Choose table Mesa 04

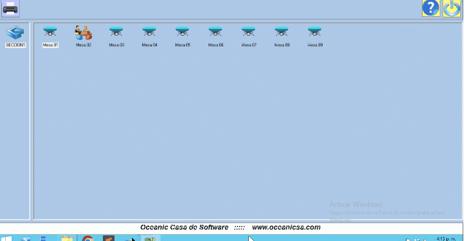(x=149, y=32)
